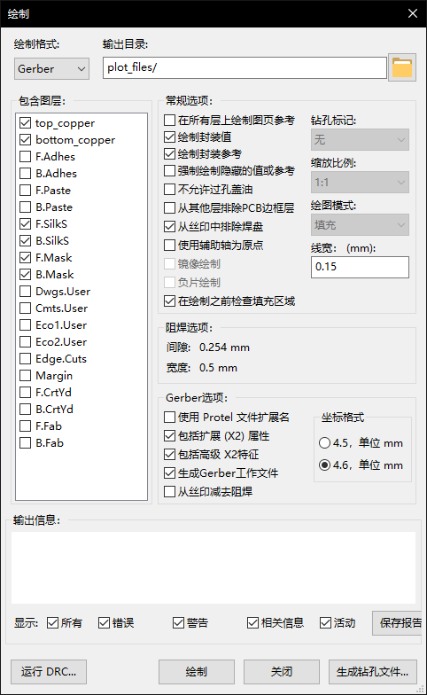Toggle the B.SilkS layer checkbox

click(x=25, y=241)
